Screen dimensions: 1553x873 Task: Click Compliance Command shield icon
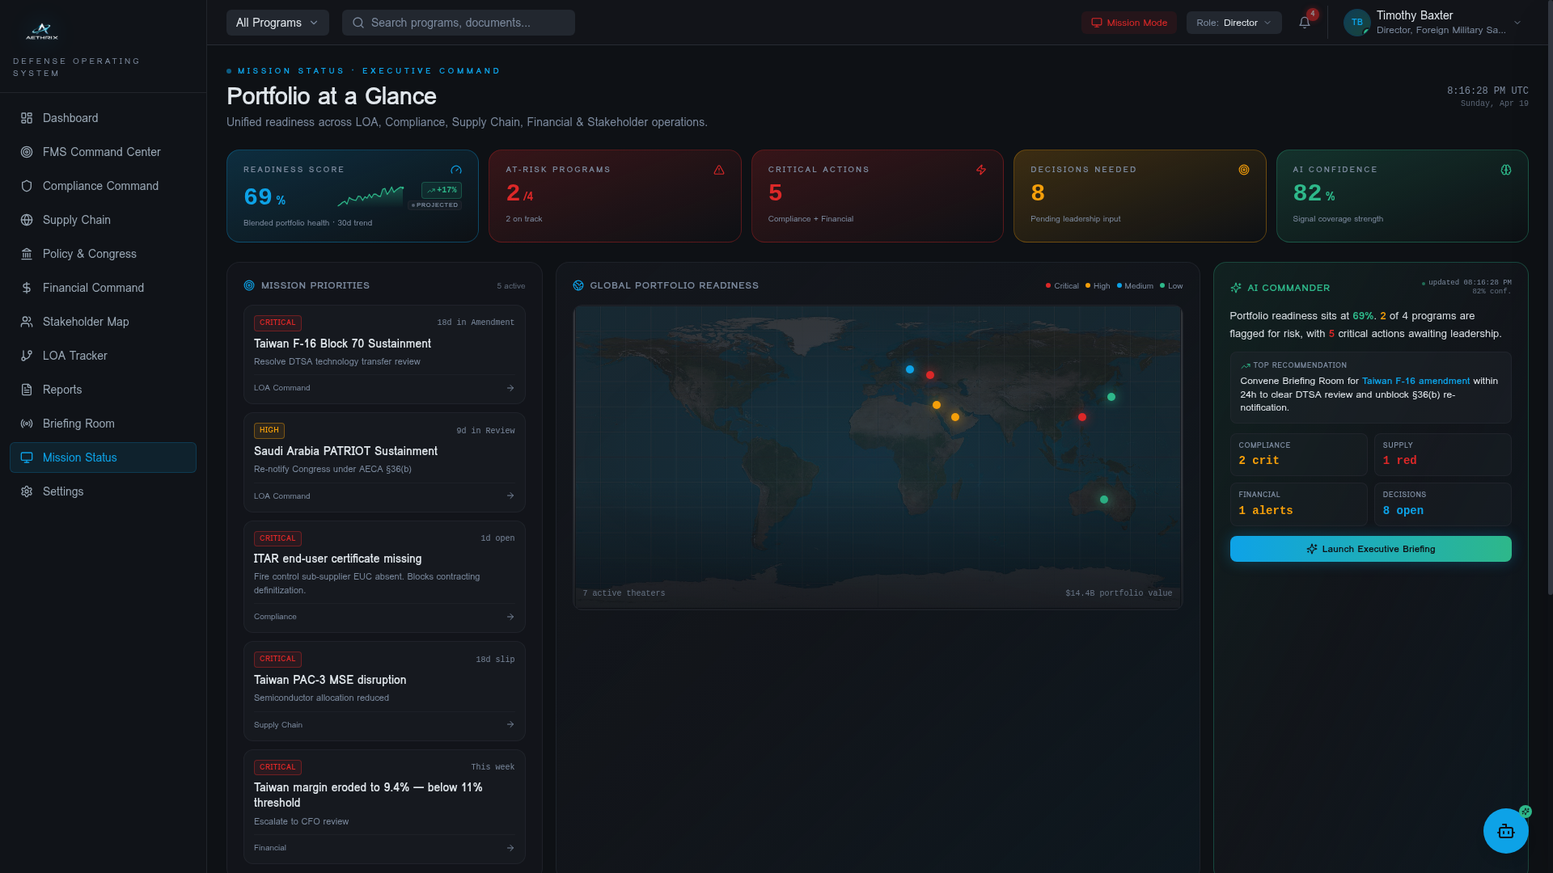27,186
